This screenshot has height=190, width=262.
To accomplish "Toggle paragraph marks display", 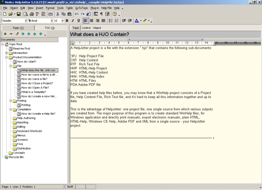I will click(x=102, y=14).
